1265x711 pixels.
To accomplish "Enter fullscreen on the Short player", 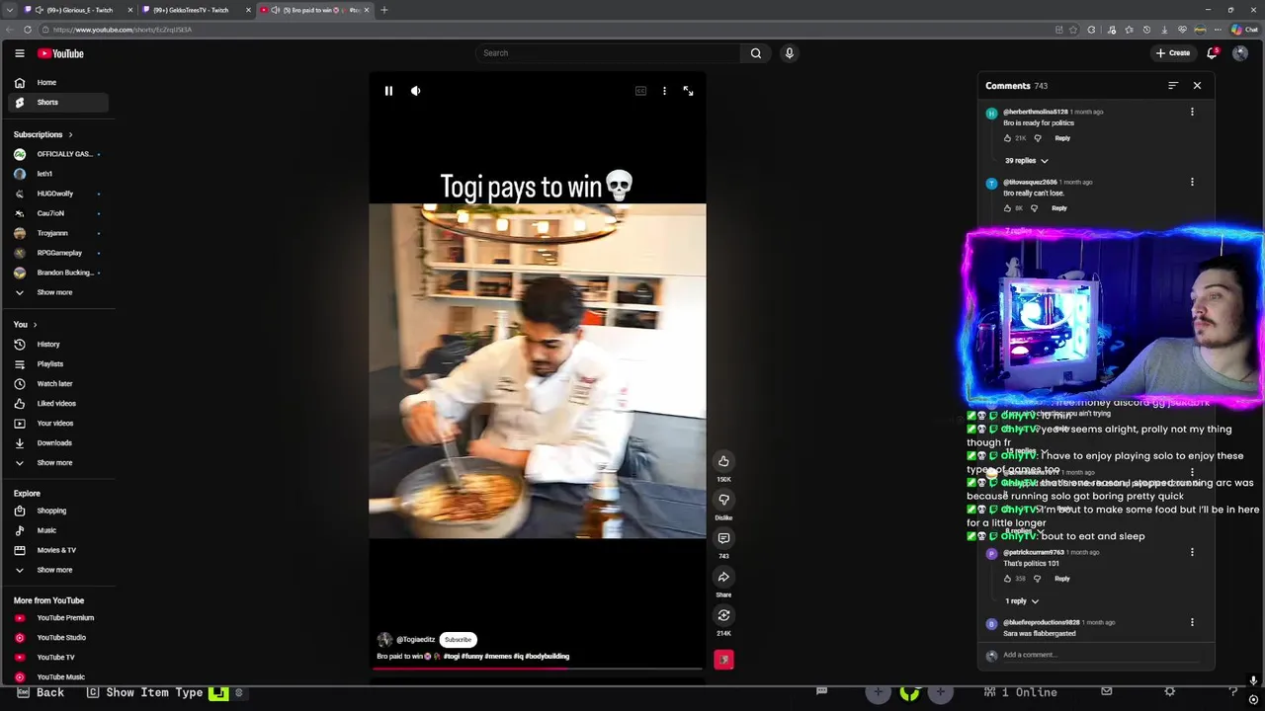I will click(x=689, y=91).
